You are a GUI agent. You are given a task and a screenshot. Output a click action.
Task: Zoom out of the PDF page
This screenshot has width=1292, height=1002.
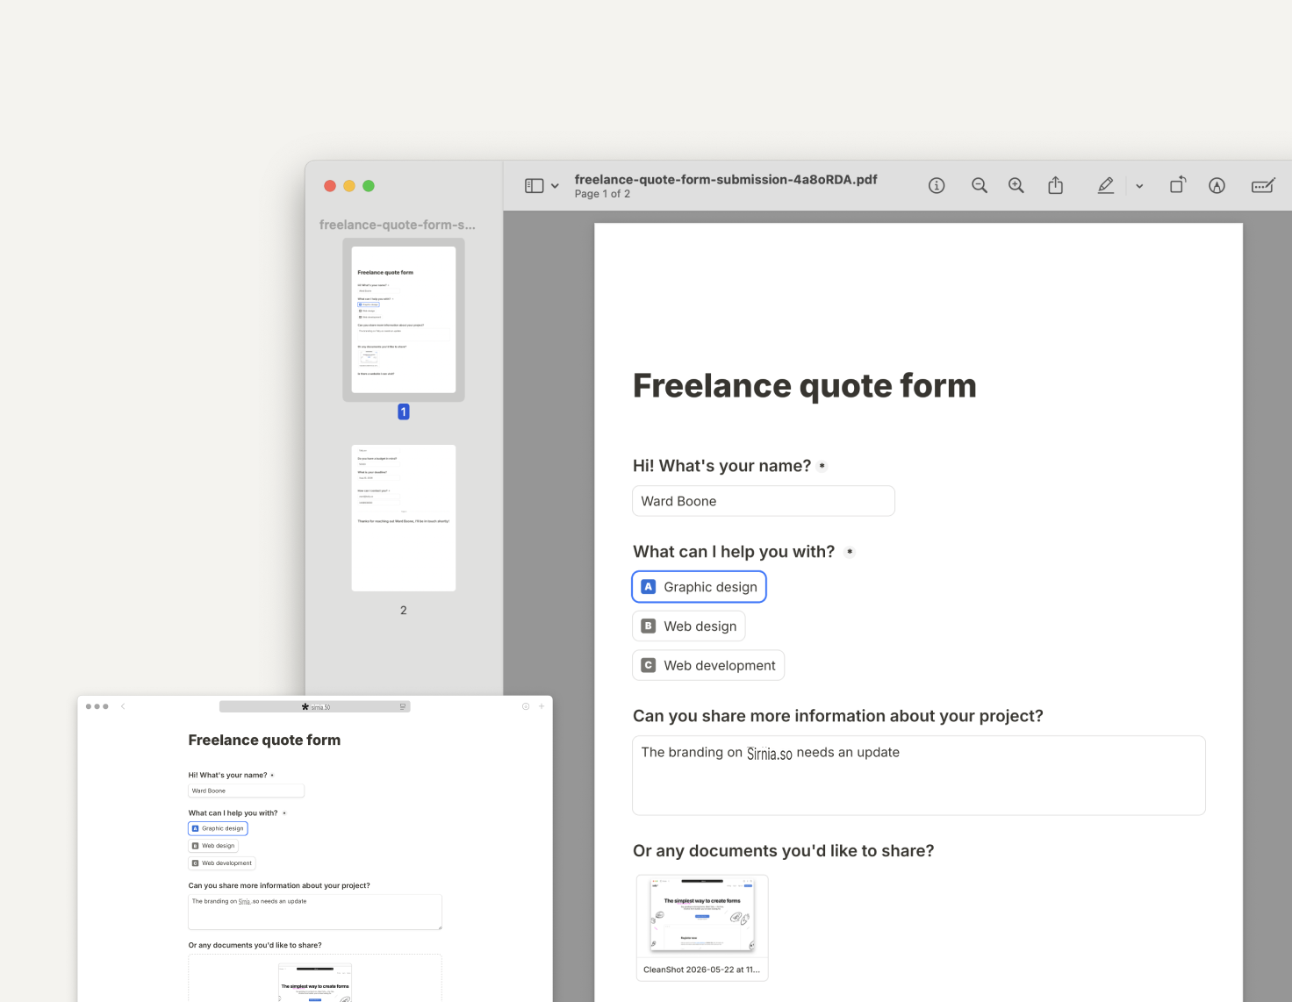tap(980, 185)
